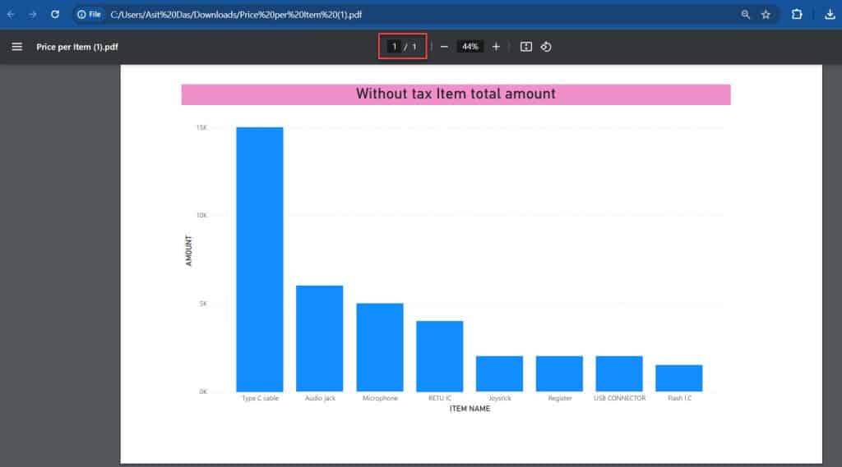Open the extensions puzzle icon
The width and height of the screenshot is (842, 467).
(x=797, y=15)
